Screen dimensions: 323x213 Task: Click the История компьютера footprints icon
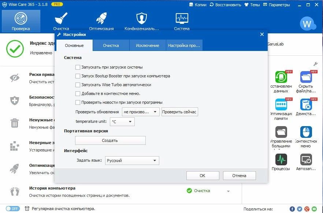point(15,192)
